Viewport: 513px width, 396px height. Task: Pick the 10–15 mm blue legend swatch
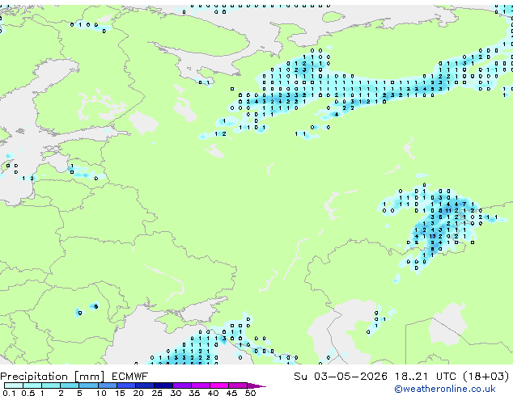pyautogui.click(x=108, y=385)
